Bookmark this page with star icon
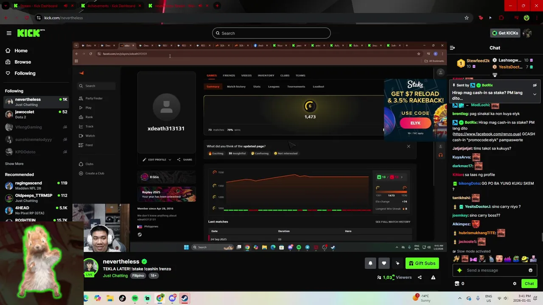This screenshot has height=305, width=543. tap(467, 18)
